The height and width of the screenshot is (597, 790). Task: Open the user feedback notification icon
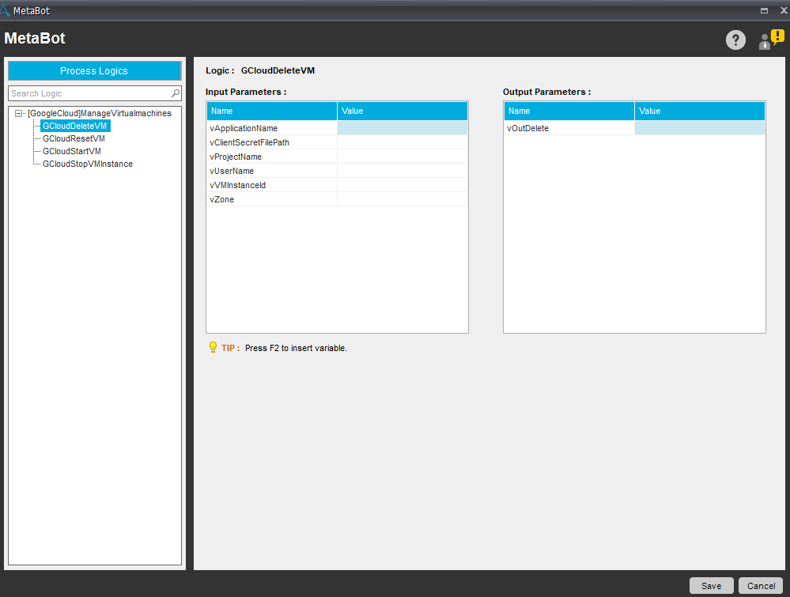771,40
